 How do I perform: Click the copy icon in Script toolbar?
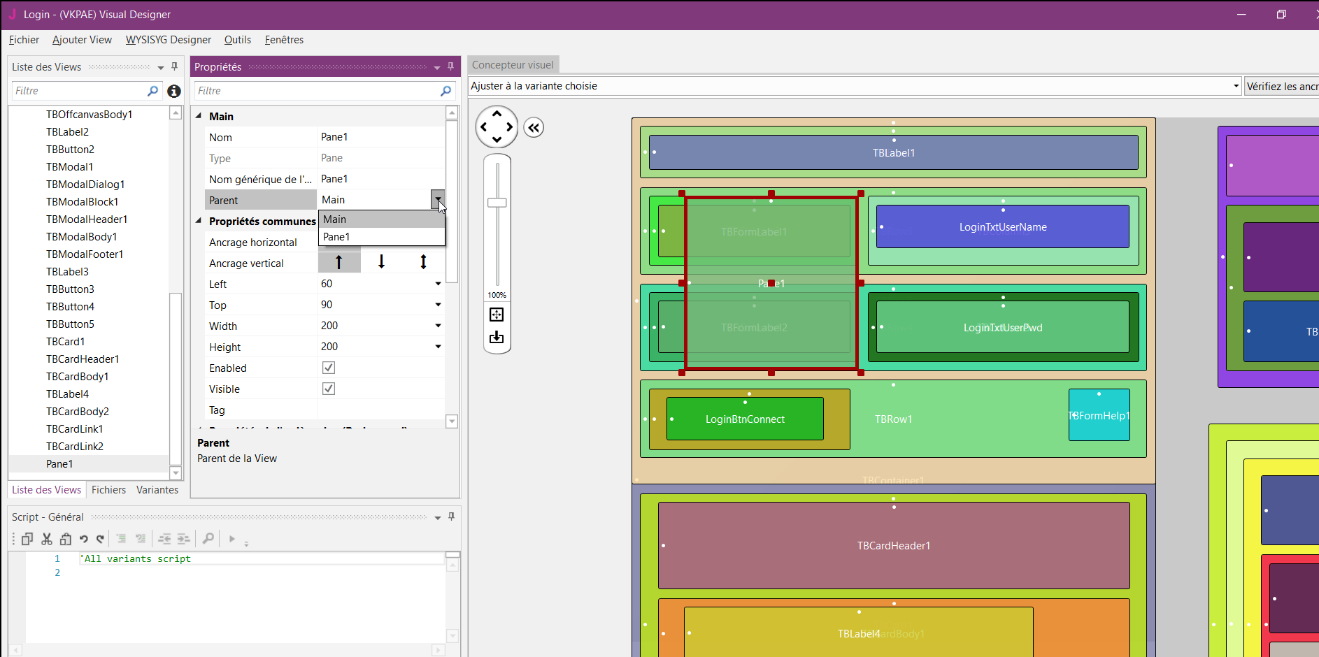click(x=27, y=539)
